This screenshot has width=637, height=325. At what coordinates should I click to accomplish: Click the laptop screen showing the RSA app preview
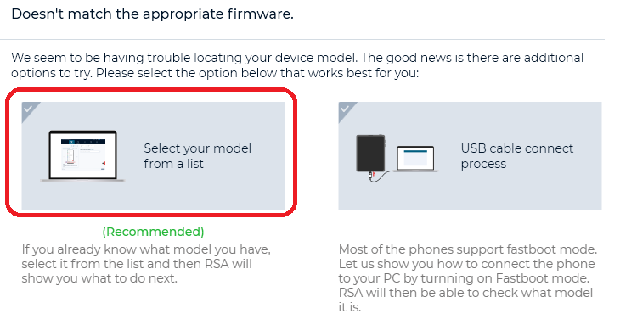point(83,154)
